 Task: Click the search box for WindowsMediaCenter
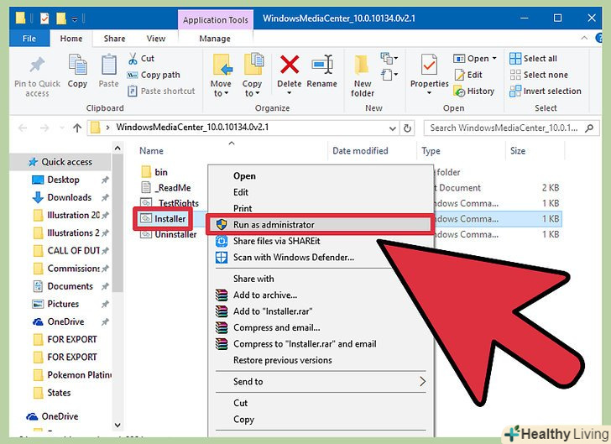(x=511, y=128)
